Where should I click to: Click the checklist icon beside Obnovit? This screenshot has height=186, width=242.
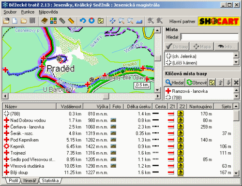(x=212, y=83)
